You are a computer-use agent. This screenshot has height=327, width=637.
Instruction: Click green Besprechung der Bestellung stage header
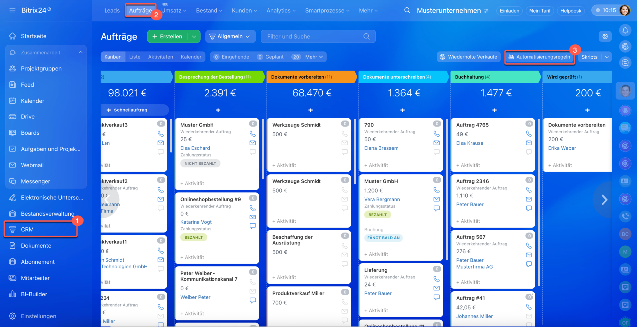point(219,77)
